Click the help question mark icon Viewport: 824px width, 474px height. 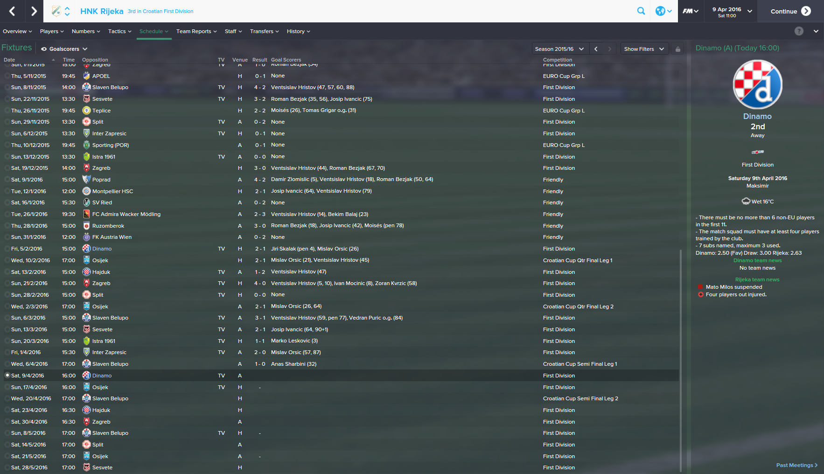click(799, 31)
